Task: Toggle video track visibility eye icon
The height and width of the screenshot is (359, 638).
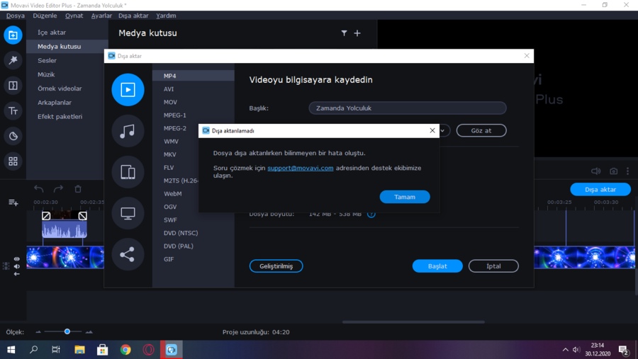Action: pyautogui.click(x=17, y=259)
